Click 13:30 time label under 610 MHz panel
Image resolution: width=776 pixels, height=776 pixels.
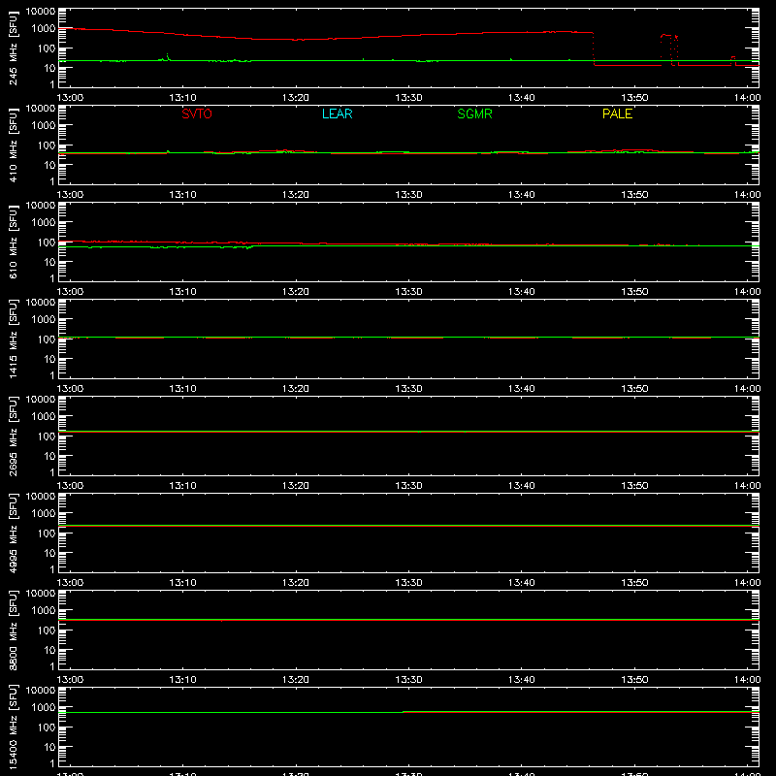[408, 292]
